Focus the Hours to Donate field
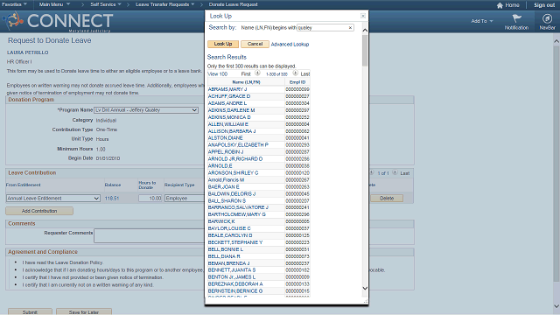 pos(150,199)
